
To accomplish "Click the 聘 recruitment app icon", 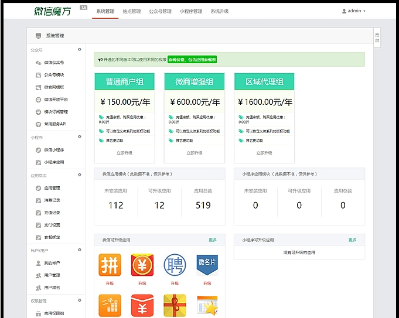I will 175,265.
